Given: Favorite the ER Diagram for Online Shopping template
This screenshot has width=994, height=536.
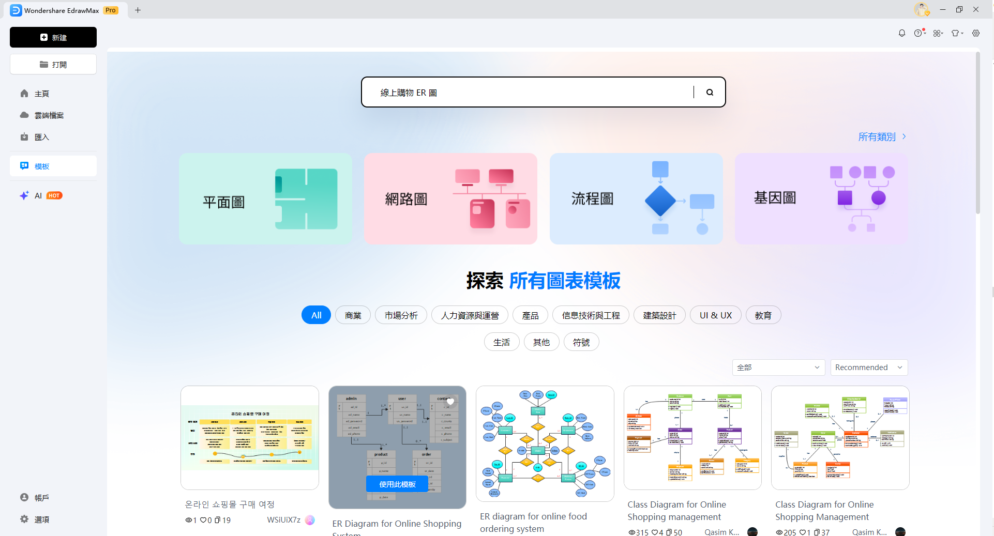Looking at the screenshot, I should click(450, 402).
